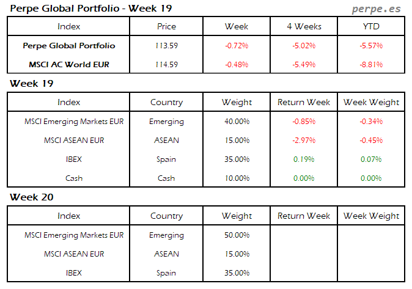Click the MSCI AC World EUR row label
Screen dimensions: 412x289
(x=69, y=65)
